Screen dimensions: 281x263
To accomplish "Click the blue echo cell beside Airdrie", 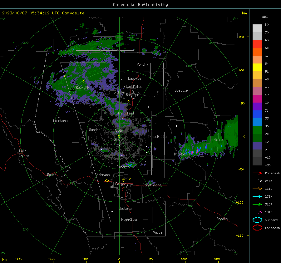I will point(131,164).
